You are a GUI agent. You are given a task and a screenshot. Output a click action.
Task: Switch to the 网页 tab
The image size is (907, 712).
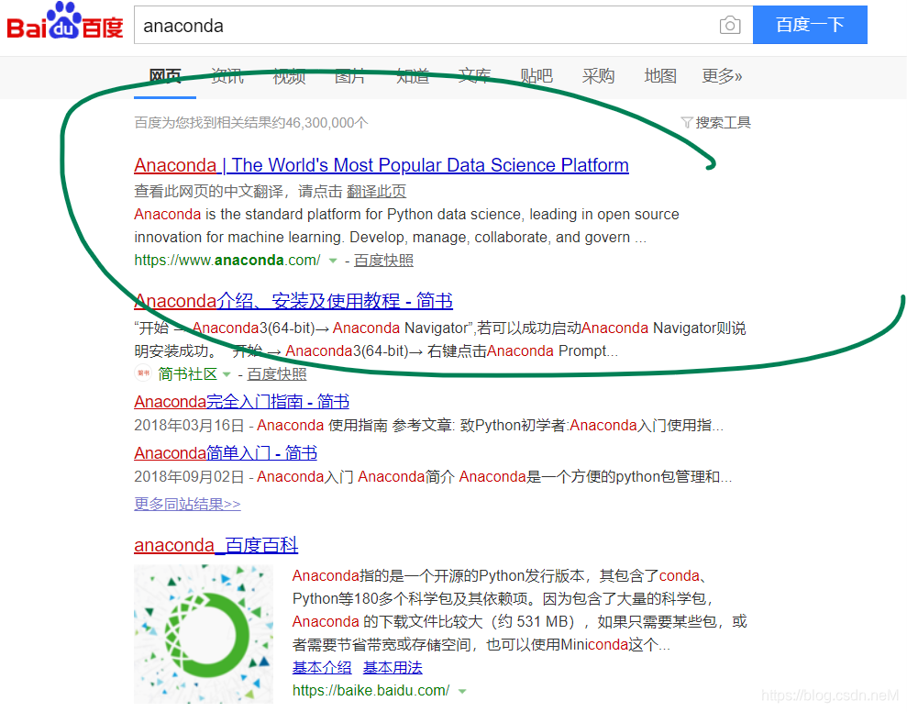[x=165, y=76]
